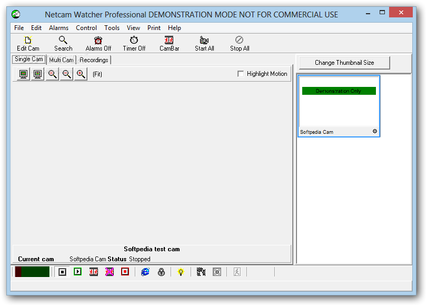The image size is (427, 306).
Task: Click the red filmstrip motion icon
Action: [94, 272]
